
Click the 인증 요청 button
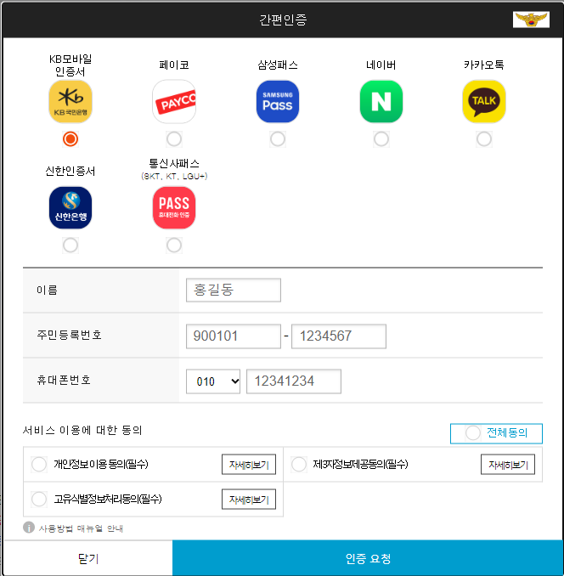(368, 558)
